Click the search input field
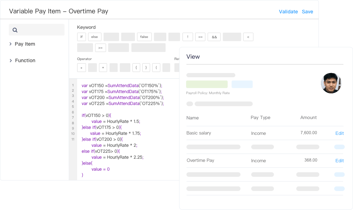 [37, 29]
